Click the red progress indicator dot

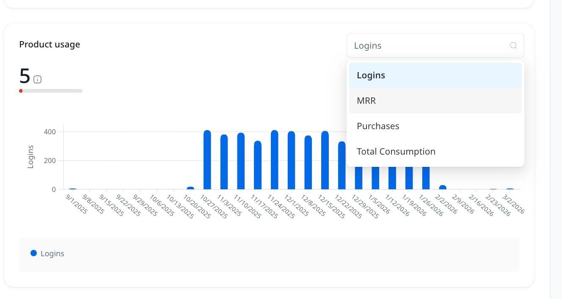tap(20, 91)
